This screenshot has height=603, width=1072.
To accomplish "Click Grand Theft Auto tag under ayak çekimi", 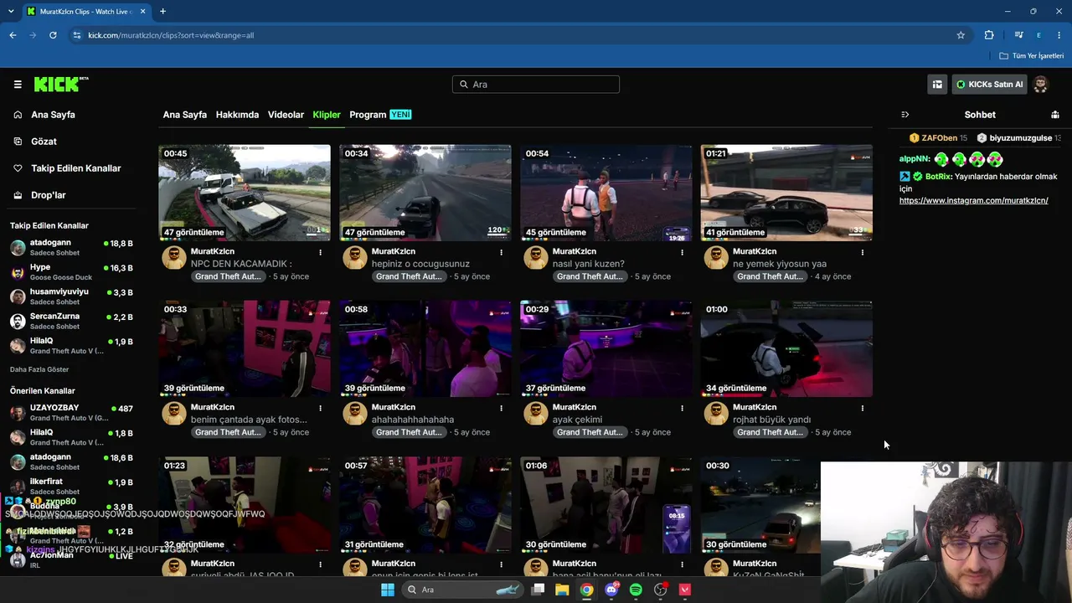I will click(x=590, y=432).
